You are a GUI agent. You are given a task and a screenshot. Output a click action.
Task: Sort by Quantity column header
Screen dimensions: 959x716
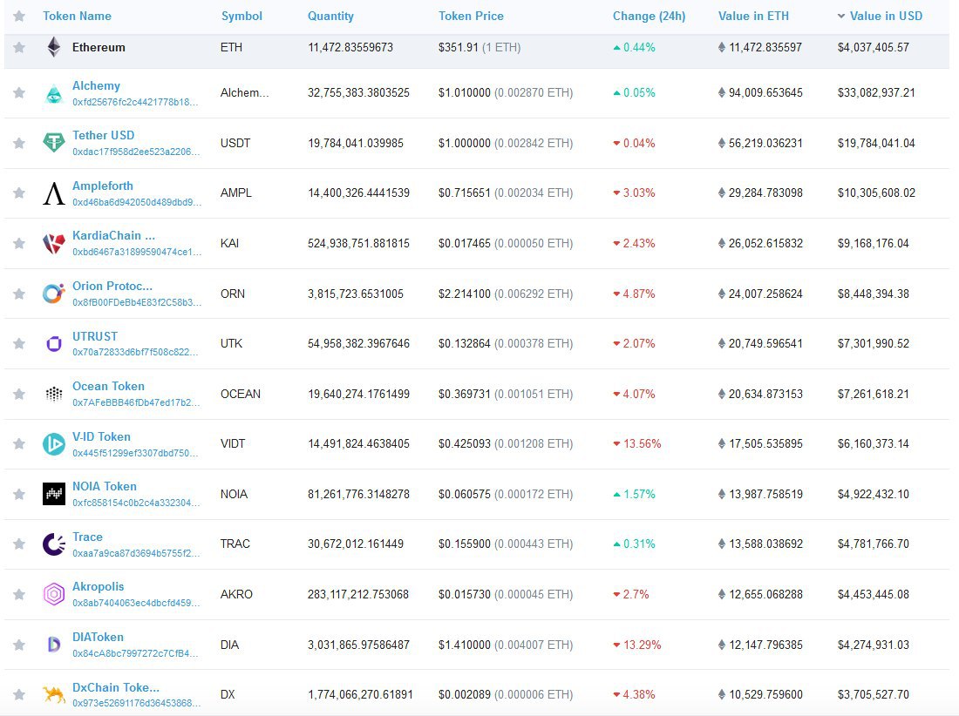click(x=331, y=16)
